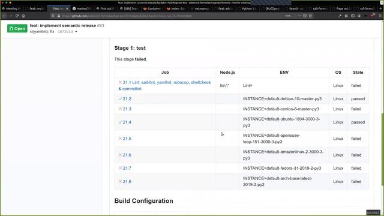The image size is (384, 216).
Task: Click the padlock site security icon
Action: click(59, 16)
